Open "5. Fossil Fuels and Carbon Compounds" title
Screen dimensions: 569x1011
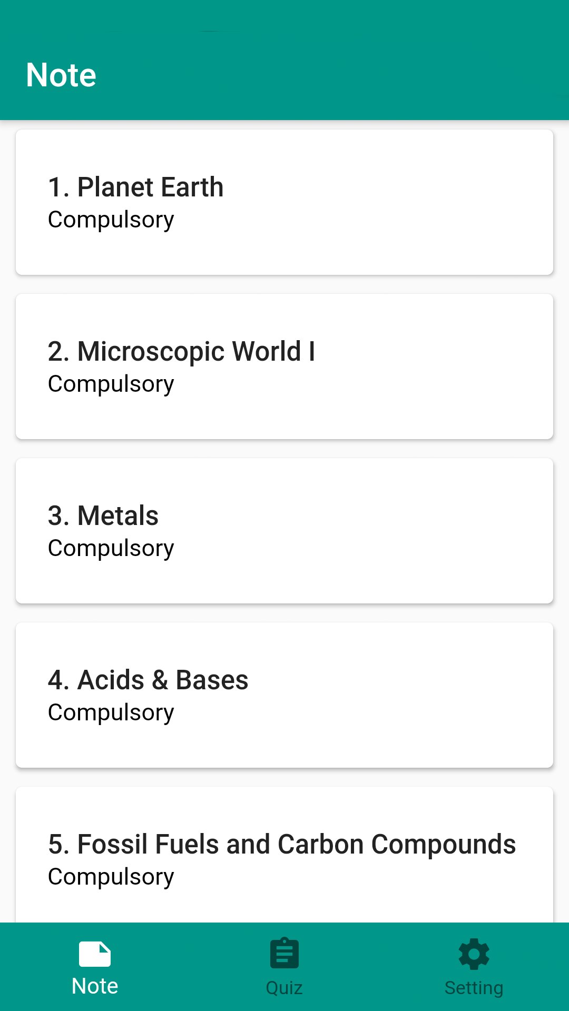point(282,845)
